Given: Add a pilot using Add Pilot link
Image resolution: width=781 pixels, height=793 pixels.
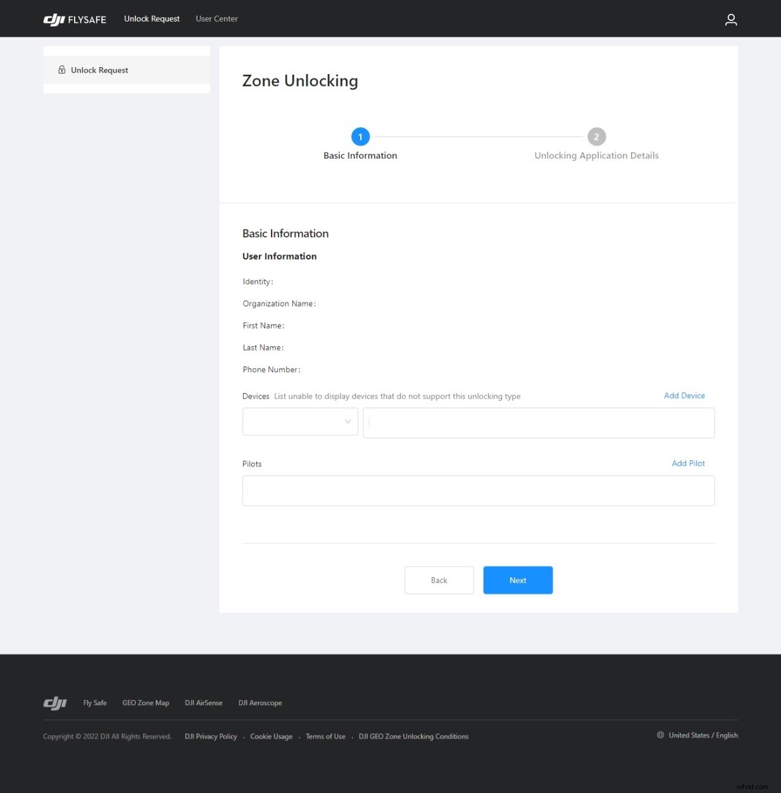Looking at the screenshot, I should click(688, 463).
